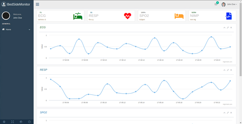242x124 pixels.
Task: Click the blue NIMP medical file icon
Action: 229,16
